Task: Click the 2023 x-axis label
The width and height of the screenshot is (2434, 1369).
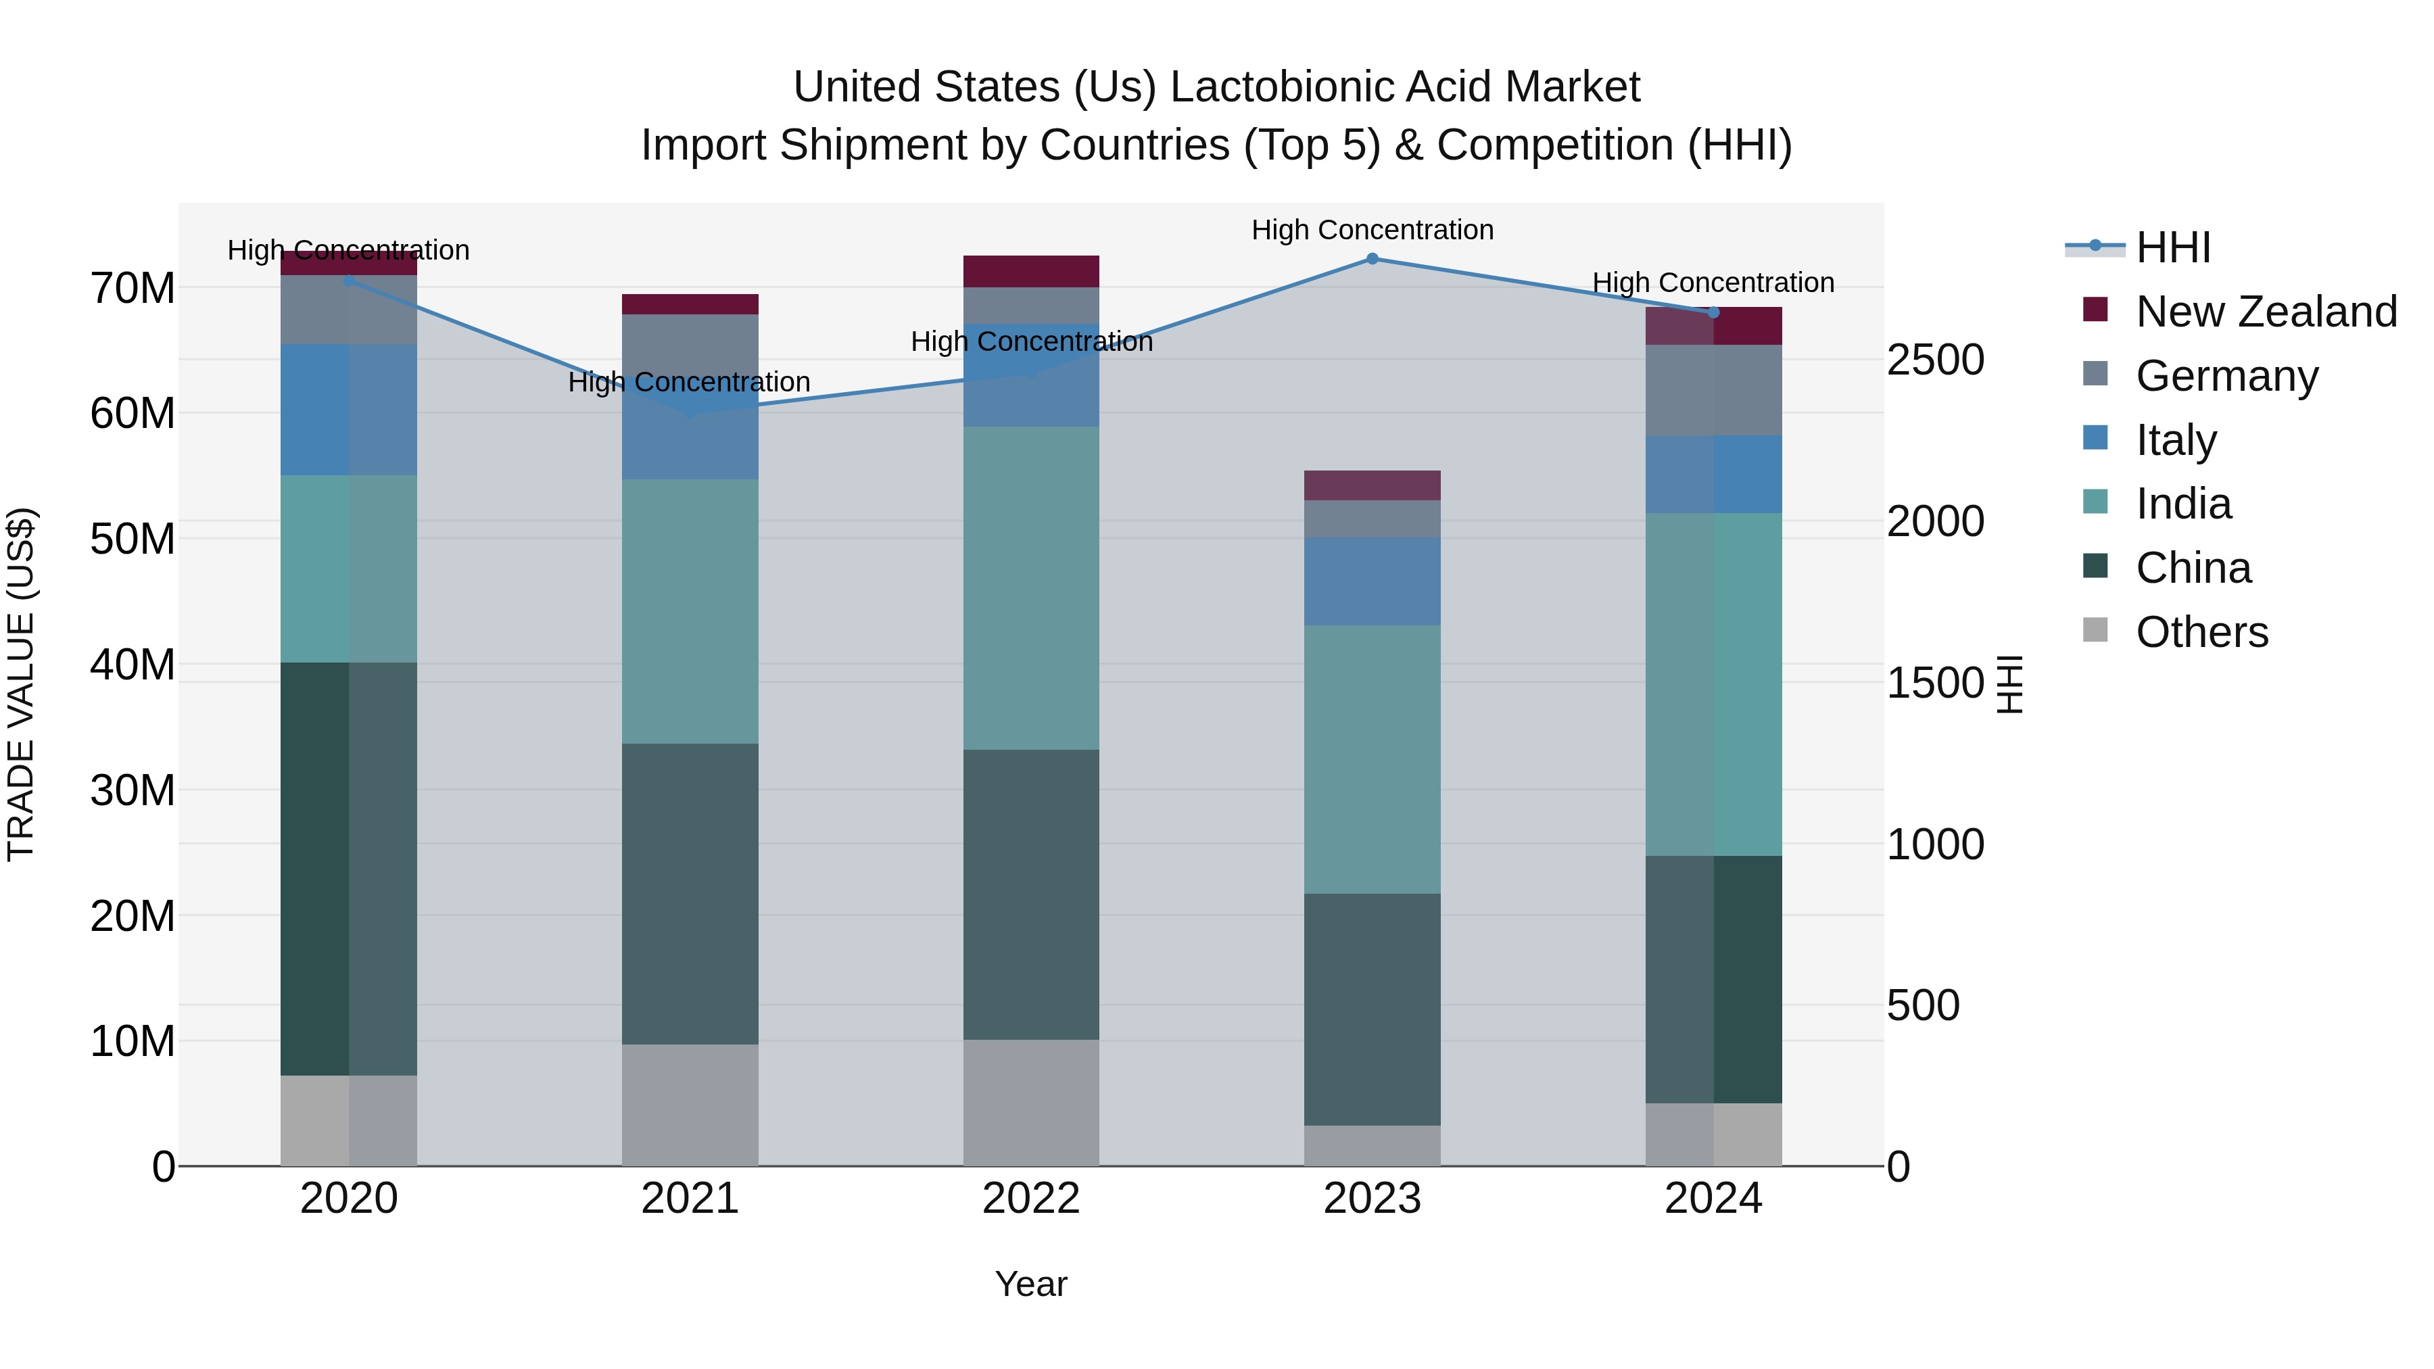Action: pos(1372,1199)
